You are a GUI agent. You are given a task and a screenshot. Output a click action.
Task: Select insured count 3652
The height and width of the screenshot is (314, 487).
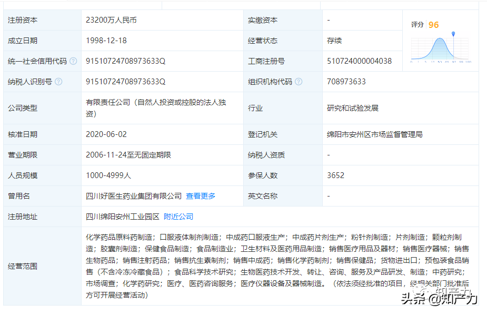point(335,175)
